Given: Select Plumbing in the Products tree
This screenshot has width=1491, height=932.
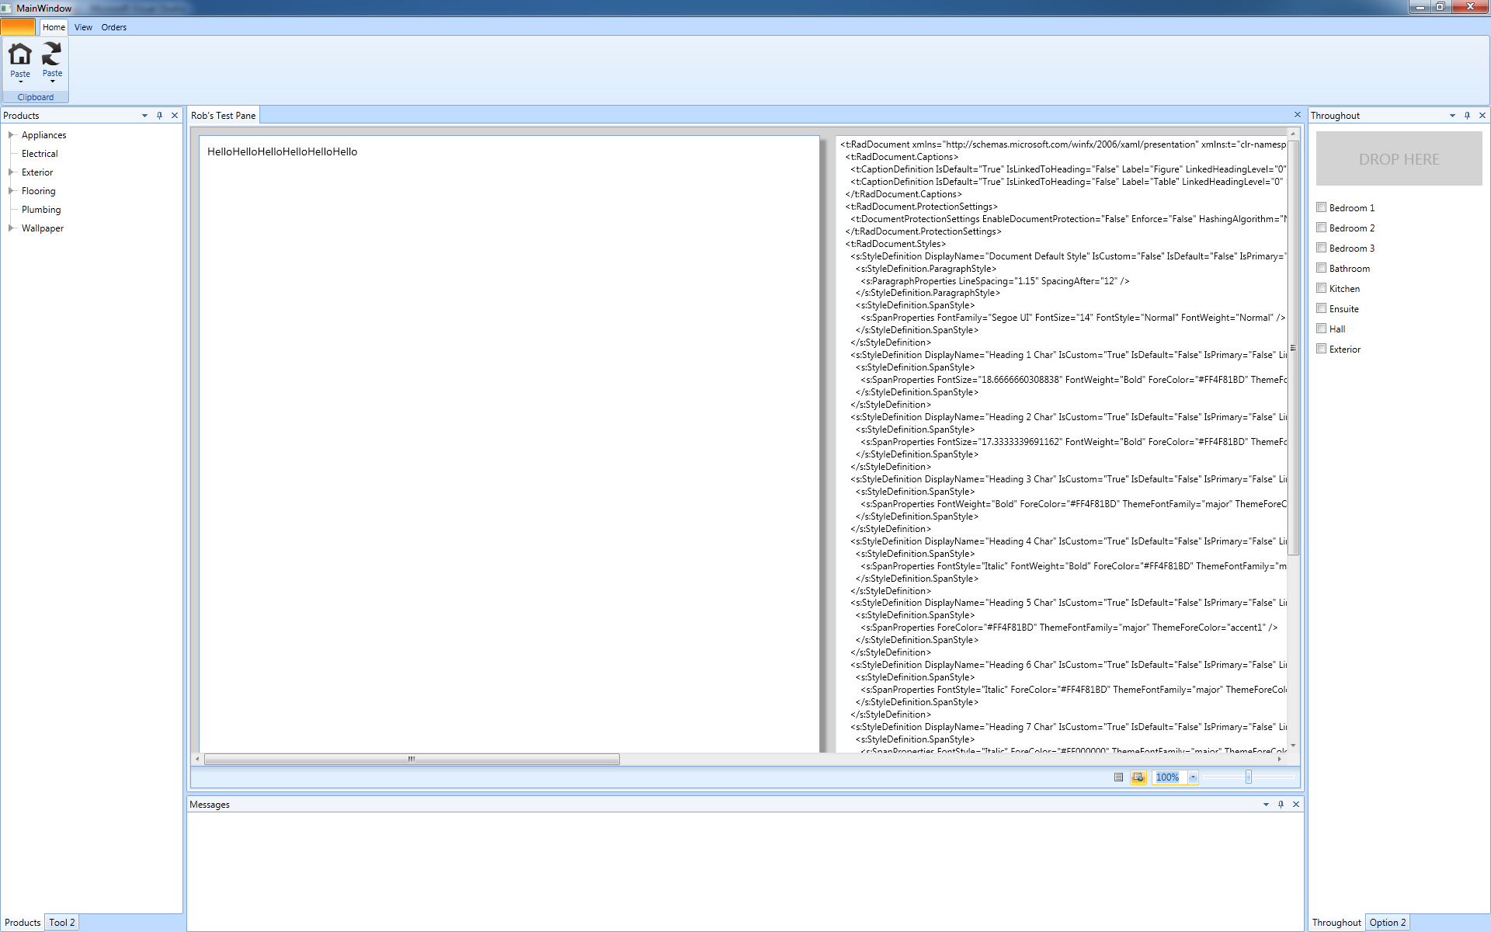Looking at the screenshot, I should tap(41, 210).
